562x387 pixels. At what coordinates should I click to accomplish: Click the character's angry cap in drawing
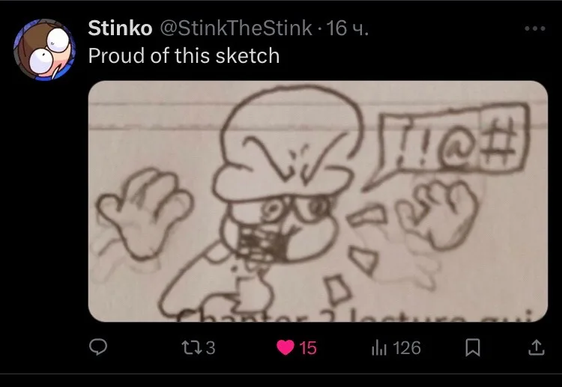click(288, 143)
